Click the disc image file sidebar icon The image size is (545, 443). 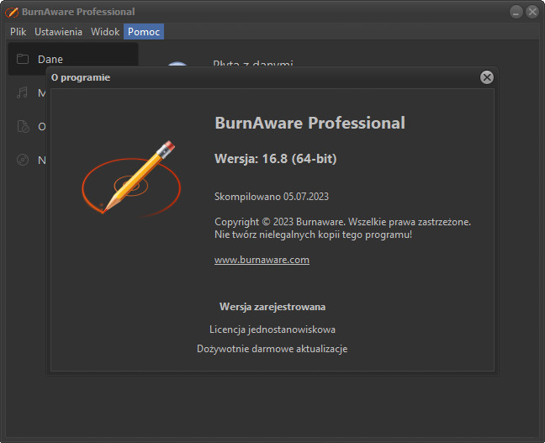point(23,126)
